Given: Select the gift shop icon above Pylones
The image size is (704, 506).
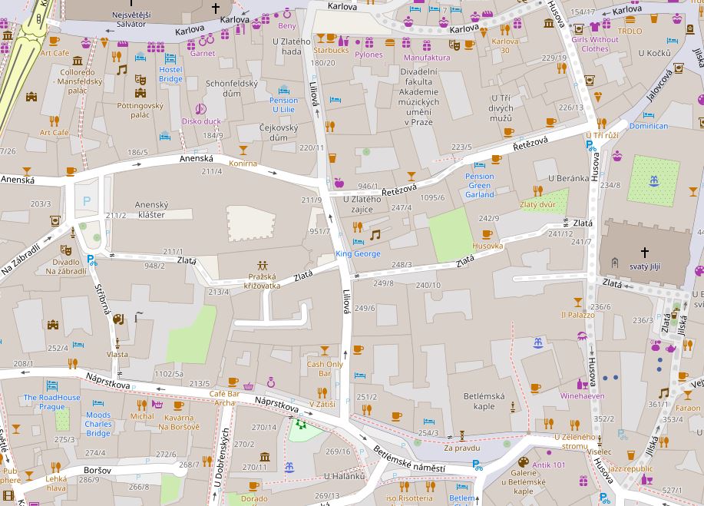Looking at the screenshot, I should click(x=369, y=43).
